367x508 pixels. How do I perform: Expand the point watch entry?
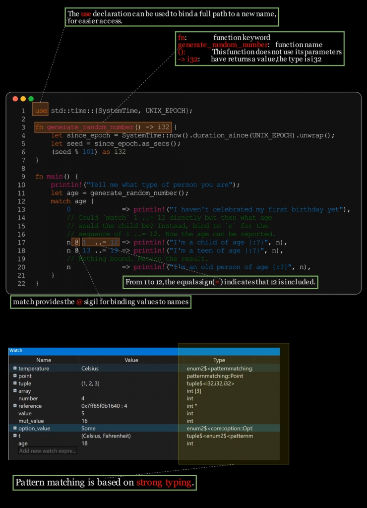[x=15, y=376]
